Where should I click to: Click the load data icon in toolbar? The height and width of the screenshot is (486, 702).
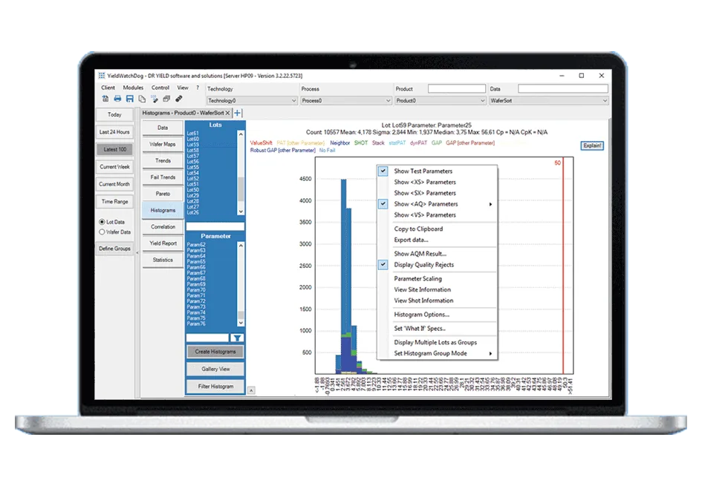click(x=105, y=99)
